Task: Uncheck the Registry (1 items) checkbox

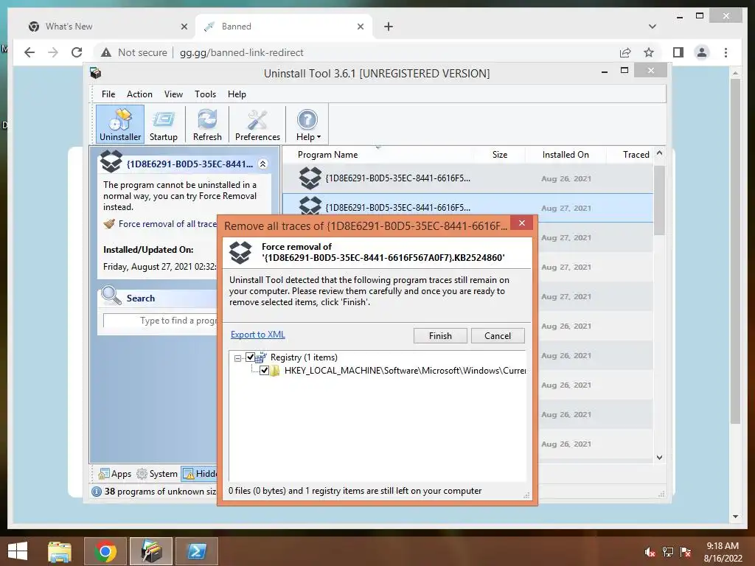Action: tap(250, 357)
